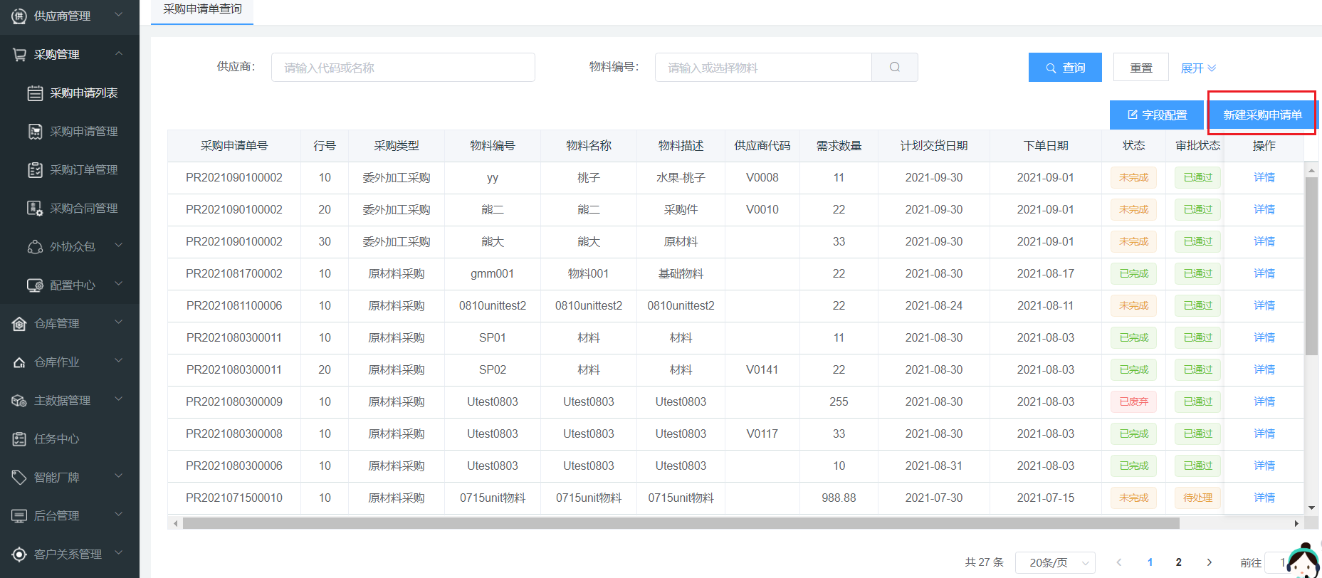Open 采购申请管理 from the sidebar

tap(83, 132)
